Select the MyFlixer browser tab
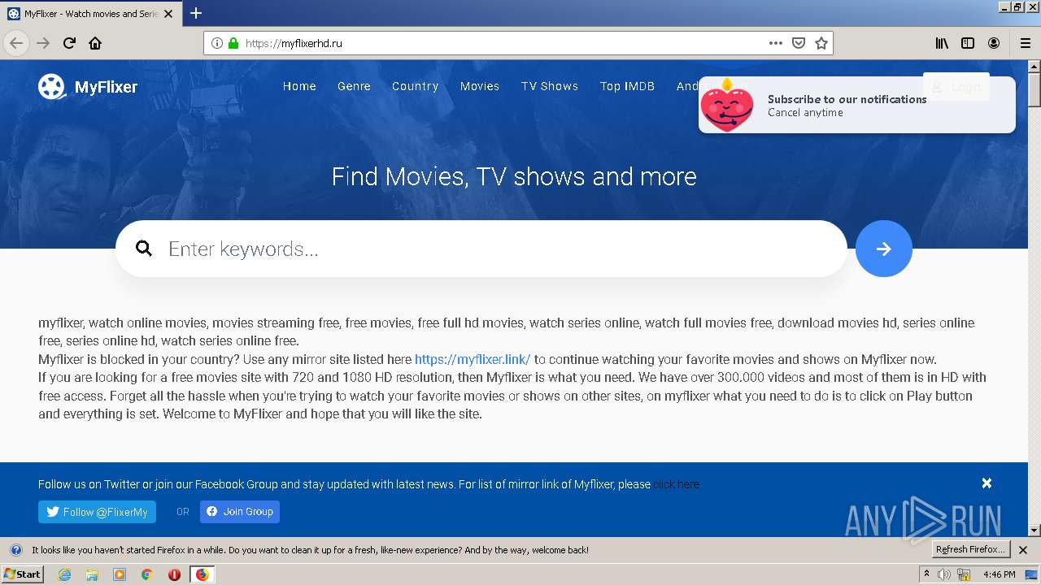This screenshot has width=1041, height=585. [90, 14]
